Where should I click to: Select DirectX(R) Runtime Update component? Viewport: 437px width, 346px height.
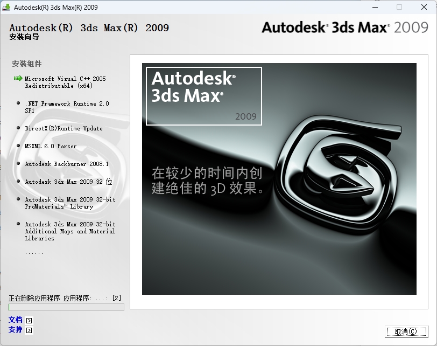point(64,128)
